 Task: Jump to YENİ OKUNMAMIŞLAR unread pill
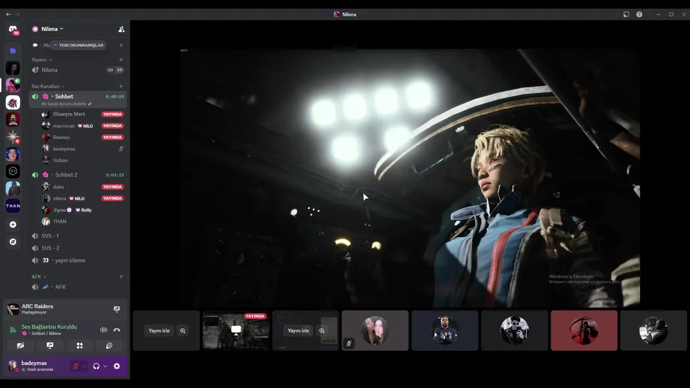click(x=78, y=46)
